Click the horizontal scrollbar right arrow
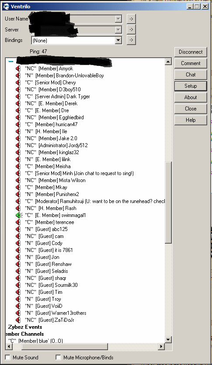 pos(161,347)
